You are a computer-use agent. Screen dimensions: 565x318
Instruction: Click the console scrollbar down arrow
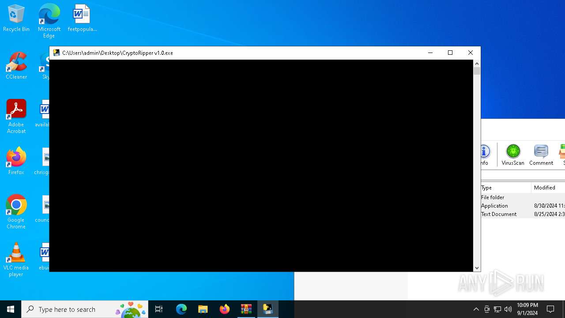(477, 268)
